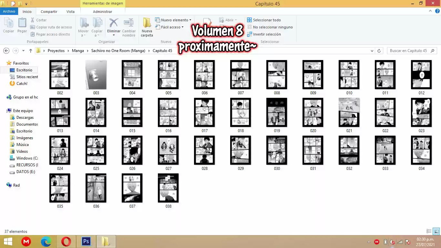Click the MEGA icon in the system tray
Screen dimensions: 441x248
tap(377, 242)
